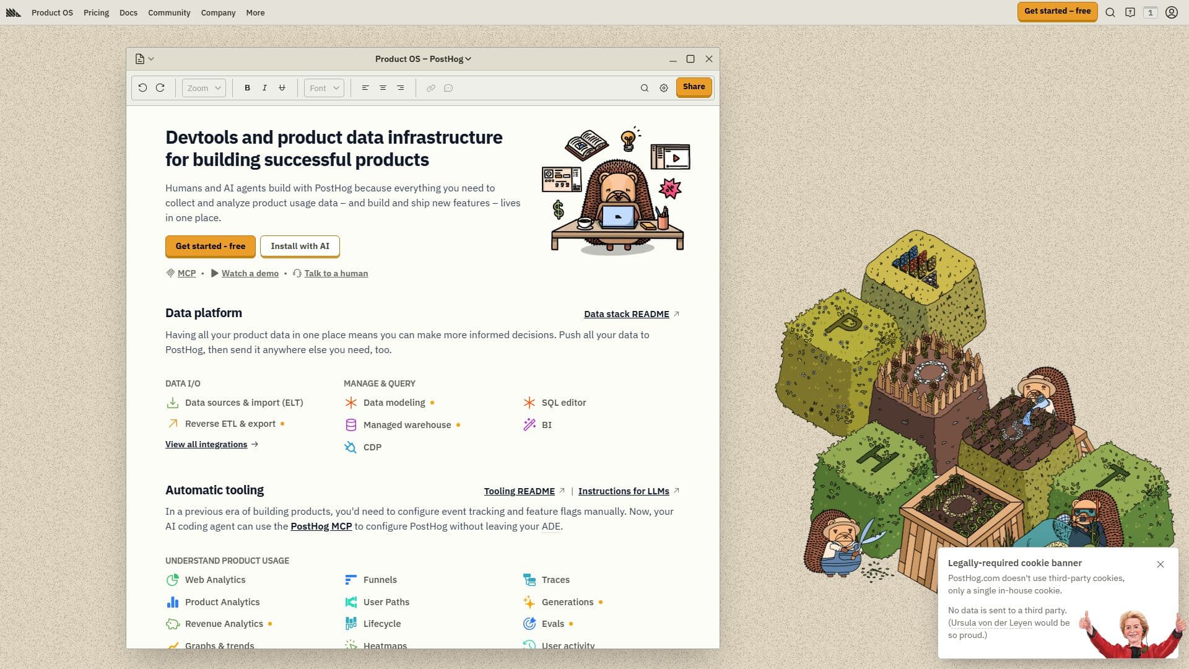1189x669 pixels.
Task: Align text right in the toolbar
Action: pyautogui.click(x=401, y=88)
